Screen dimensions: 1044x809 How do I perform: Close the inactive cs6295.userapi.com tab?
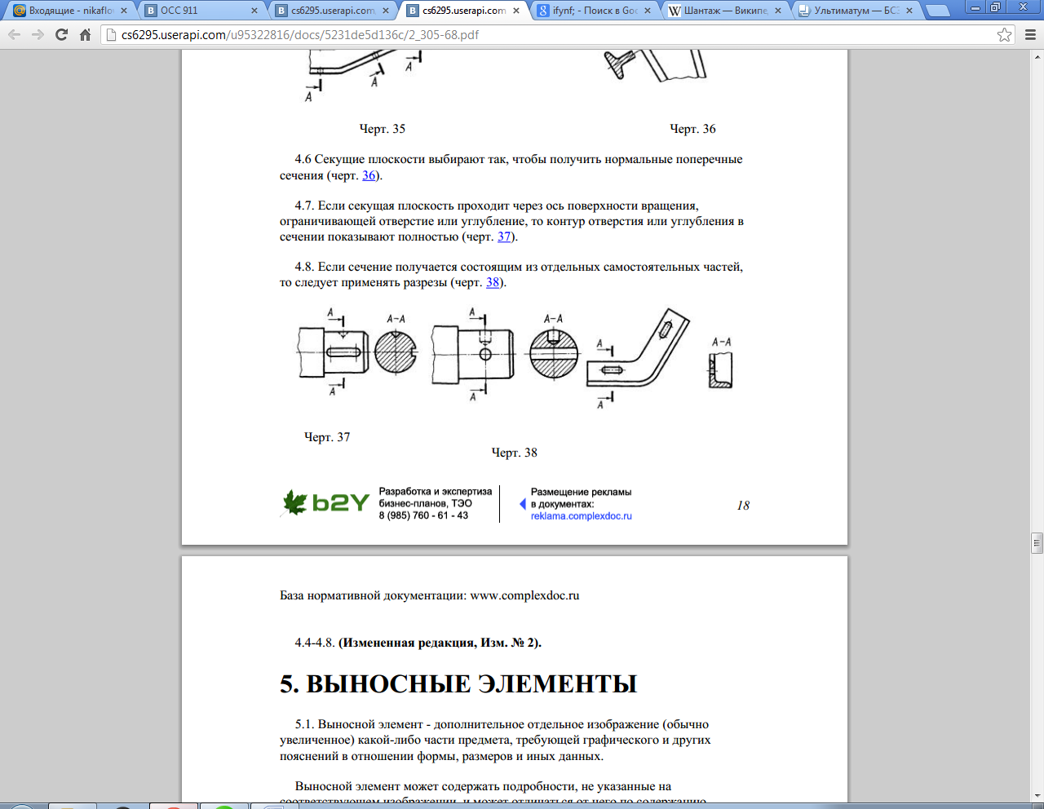(x=386, y=11)
